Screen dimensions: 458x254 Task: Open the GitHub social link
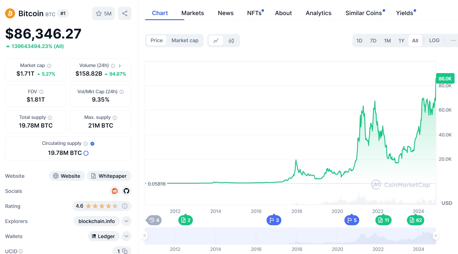point(126,191)
